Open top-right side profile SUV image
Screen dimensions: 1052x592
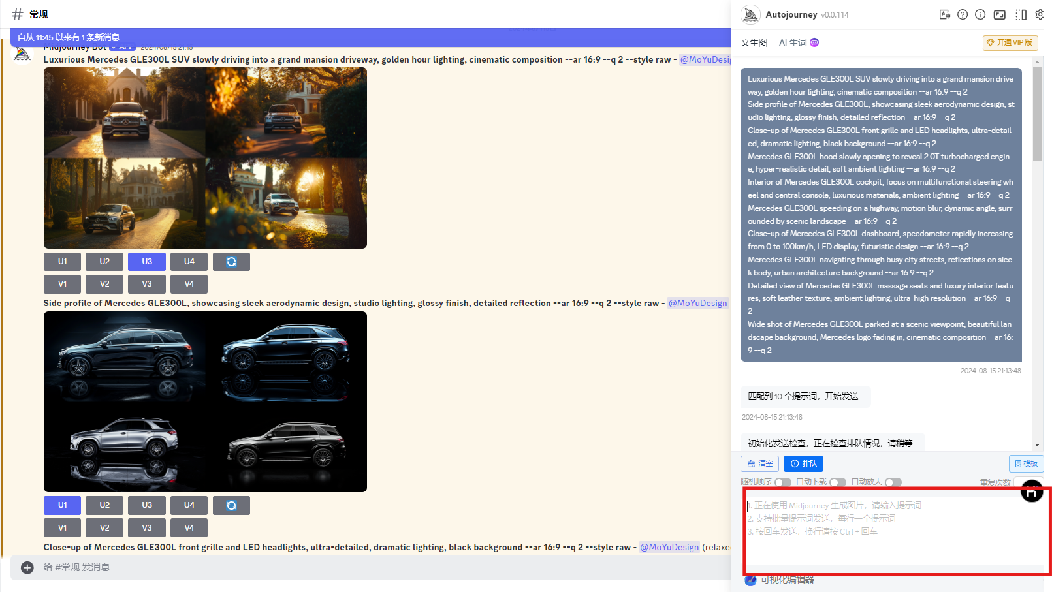[286, 356]
